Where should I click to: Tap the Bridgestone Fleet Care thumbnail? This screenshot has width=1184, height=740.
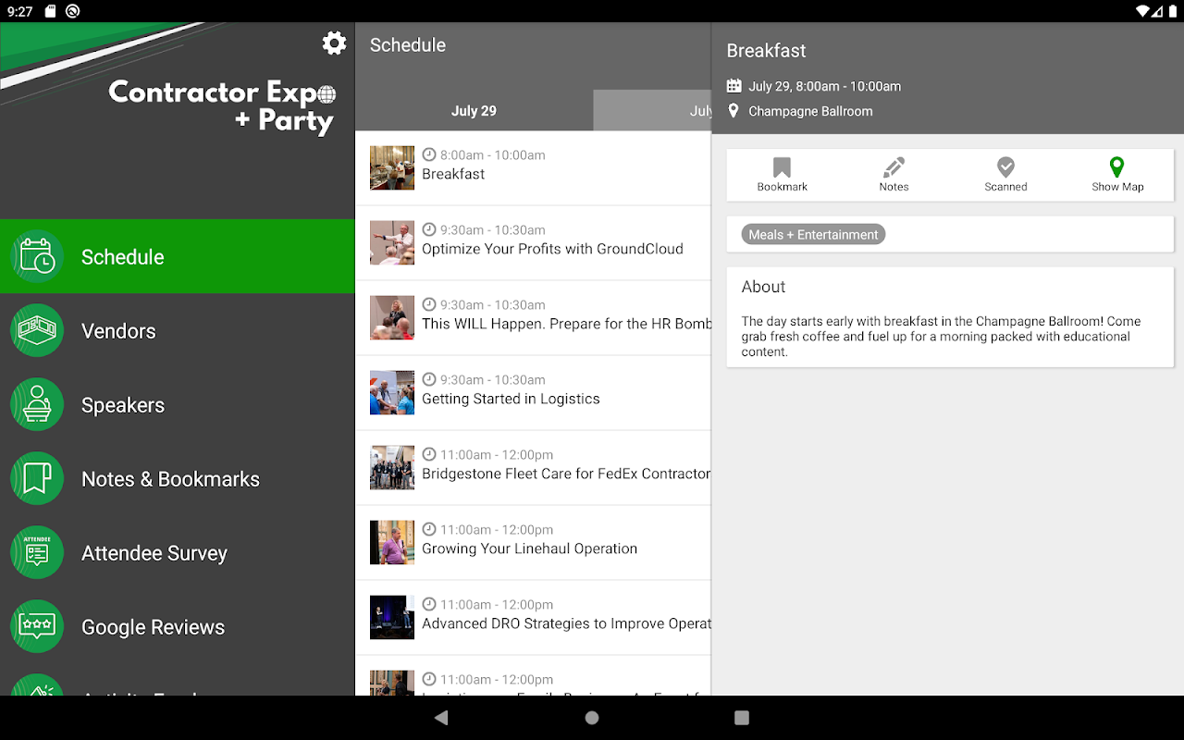392,467
